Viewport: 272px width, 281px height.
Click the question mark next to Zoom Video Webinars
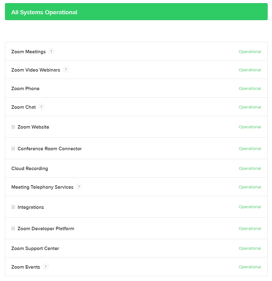coord(66,70)
